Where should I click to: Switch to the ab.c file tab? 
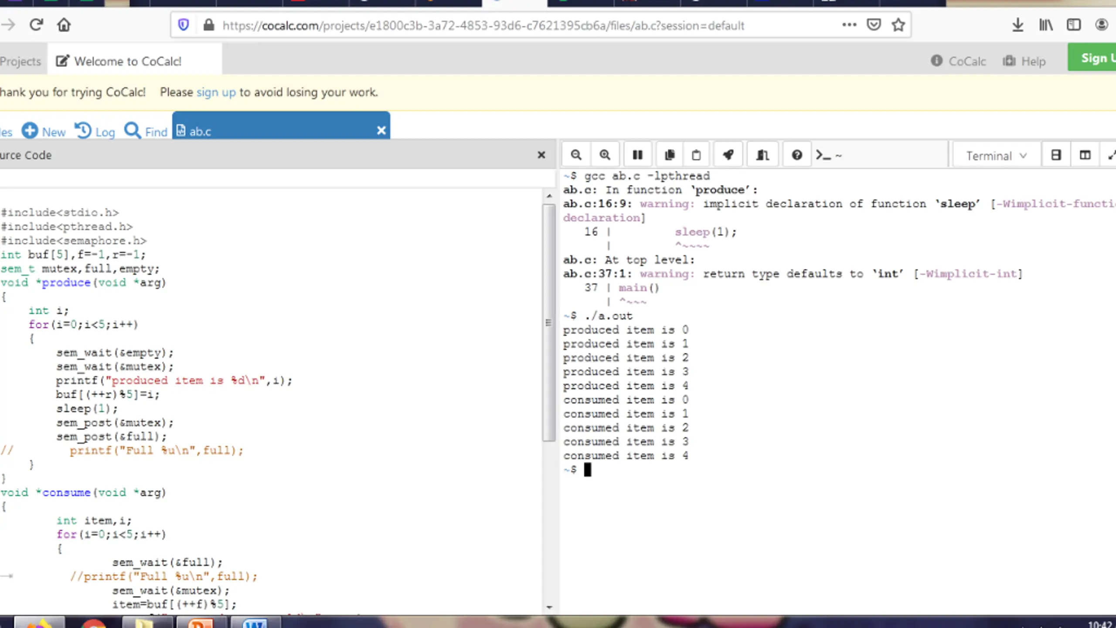click(281, 131)
